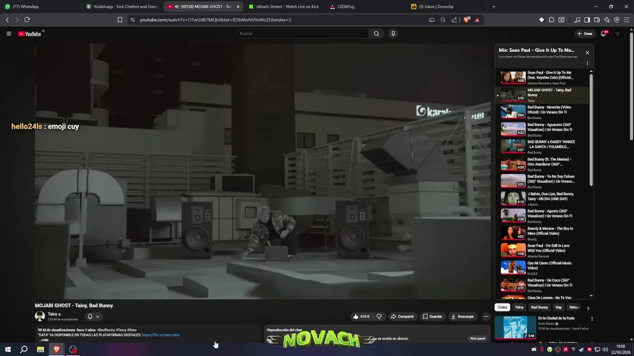Viewport: 634px width, 356px height.
Task: Go to YouTube home via the logo
Action: click(30, 34)
